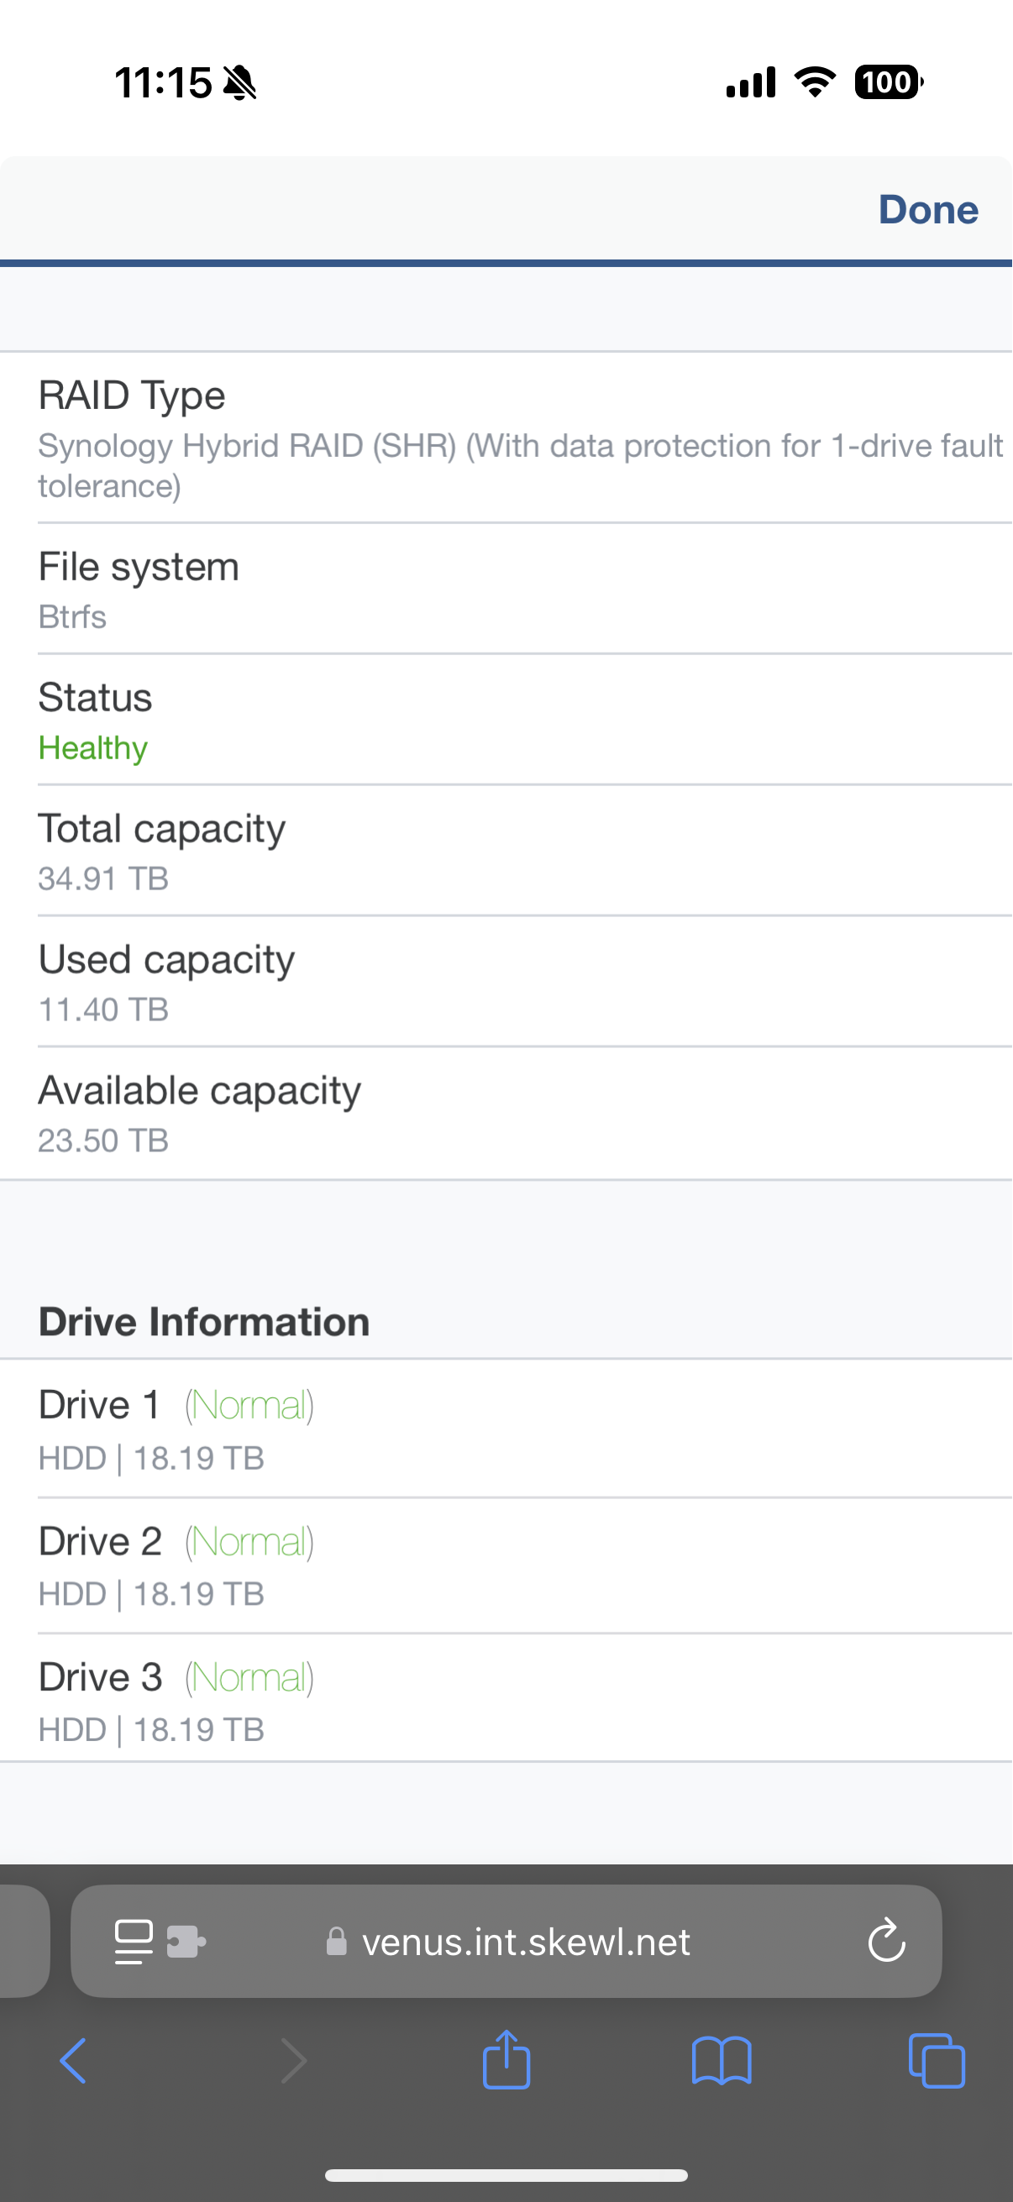Tap the venus.int.skewl.net address bar
The height and width of the screenshot is (2202, 1013).
(x=525, y=1942)
